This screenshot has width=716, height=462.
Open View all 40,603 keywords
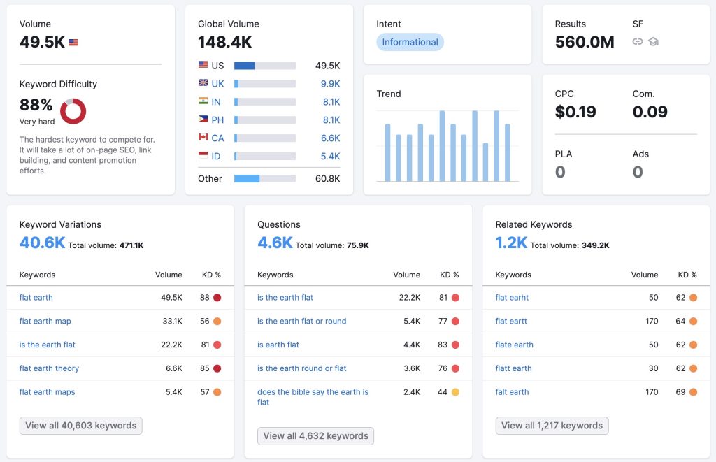pos(81,426)
